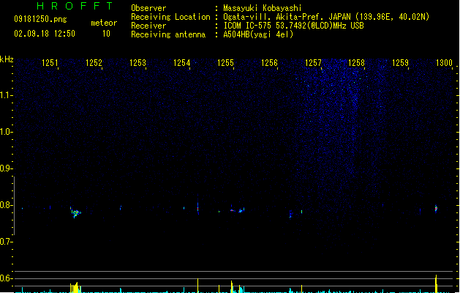Click the meteor count value 10
460x293 pixels.
(106, 34)
